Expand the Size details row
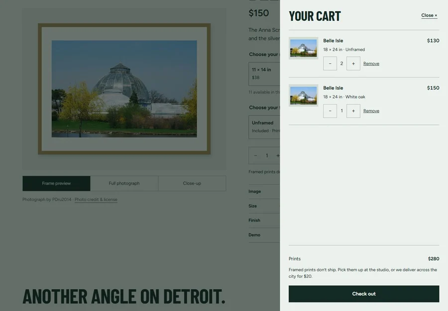 264,206
